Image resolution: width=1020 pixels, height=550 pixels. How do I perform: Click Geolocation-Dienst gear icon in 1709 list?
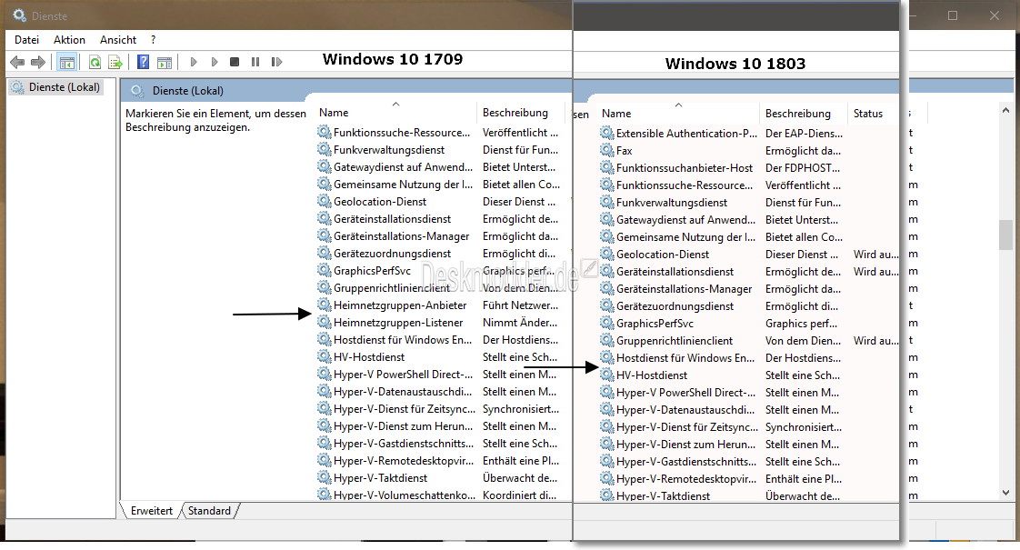click(x=324, y=201)
